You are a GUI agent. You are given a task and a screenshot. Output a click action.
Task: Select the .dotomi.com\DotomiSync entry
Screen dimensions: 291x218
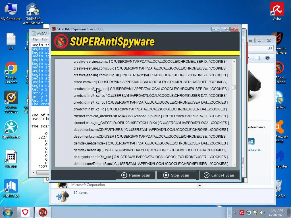pos(150,164)
